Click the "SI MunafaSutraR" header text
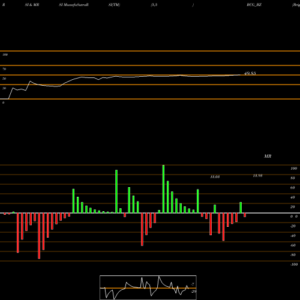300x300 pixels. pyautogui.click(x=74, y=5)
